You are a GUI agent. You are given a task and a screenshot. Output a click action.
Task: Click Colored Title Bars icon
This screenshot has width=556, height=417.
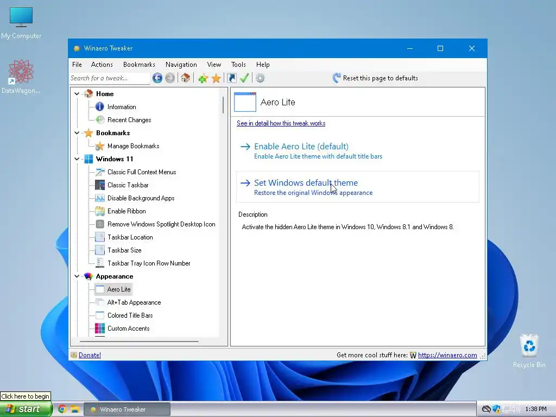coord(100,315)
